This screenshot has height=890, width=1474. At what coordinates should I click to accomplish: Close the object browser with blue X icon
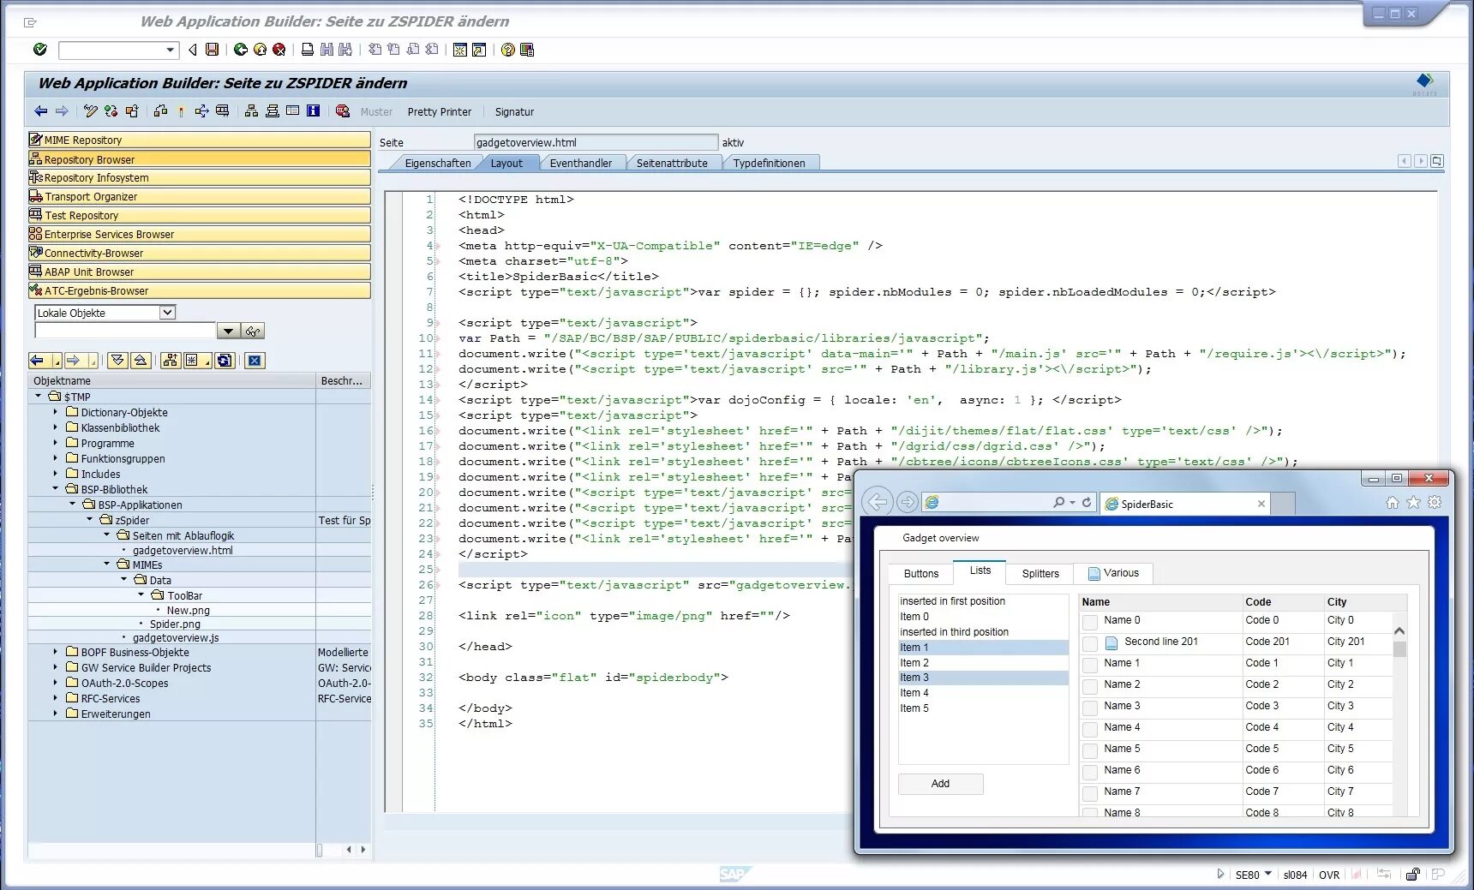(x=255, y=361)
